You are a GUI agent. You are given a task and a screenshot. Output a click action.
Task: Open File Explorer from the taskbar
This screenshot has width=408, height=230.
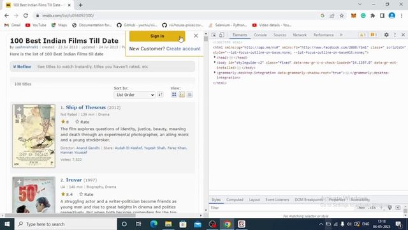coord(168,224)
